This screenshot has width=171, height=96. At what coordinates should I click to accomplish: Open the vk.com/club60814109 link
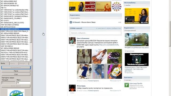tap(109, 45)
